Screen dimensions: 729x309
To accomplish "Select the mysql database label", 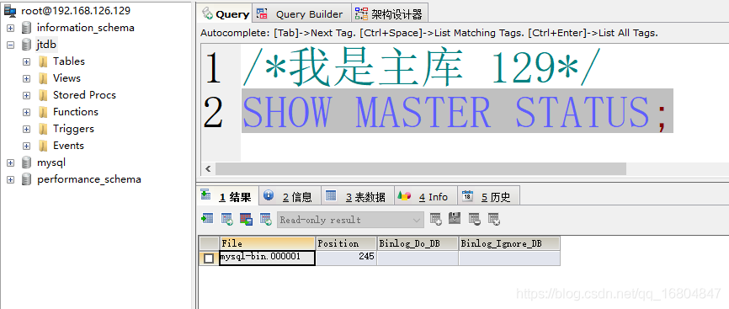I will pyautogui.click(x=51, y=162).
